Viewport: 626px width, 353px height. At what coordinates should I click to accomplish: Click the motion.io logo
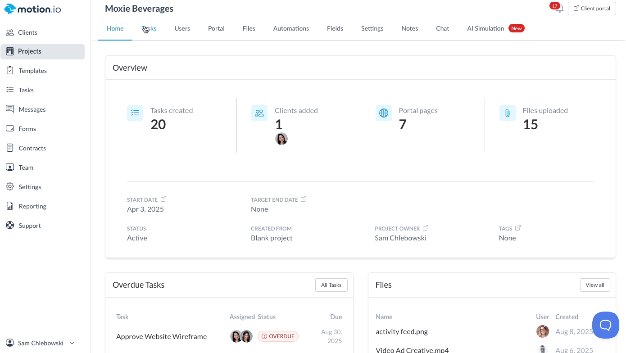coord(32,9)
